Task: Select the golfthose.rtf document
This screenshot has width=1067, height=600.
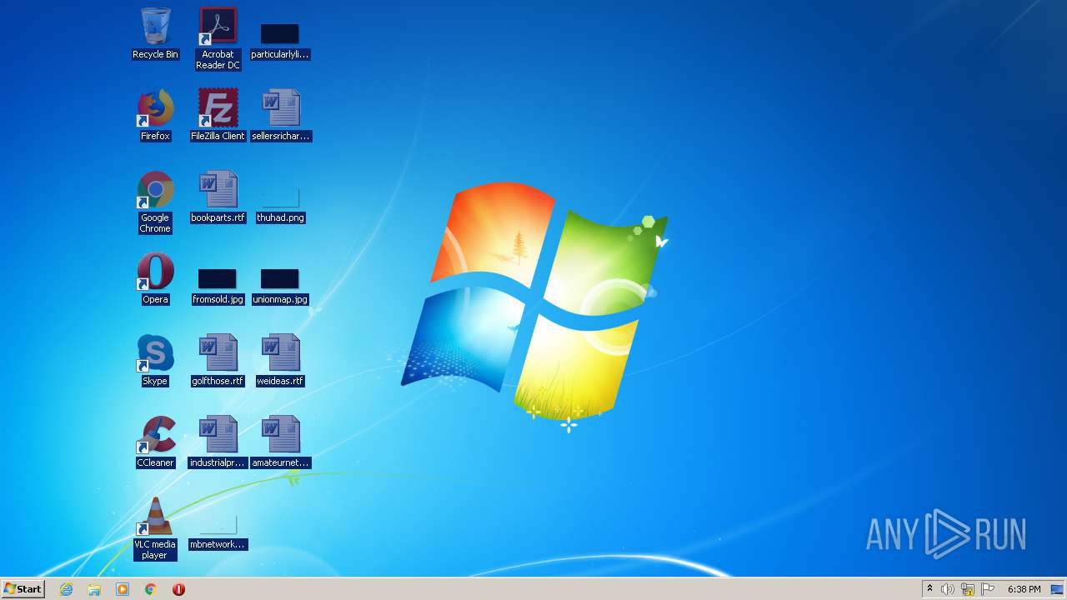Action: click(x=218, y=360)
